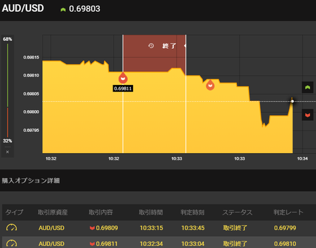Click the 判定レート column header
The height and width of the screenshot is (248, 316).
point(288,212)
